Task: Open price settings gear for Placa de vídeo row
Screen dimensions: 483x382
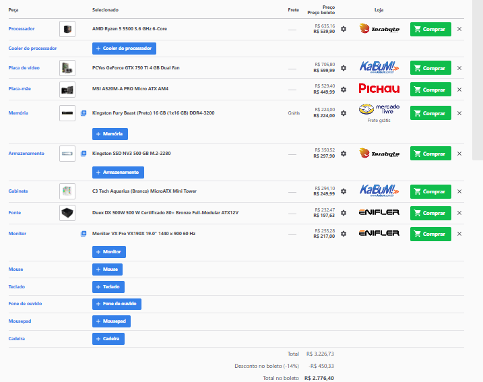Action: coord(344,68)
